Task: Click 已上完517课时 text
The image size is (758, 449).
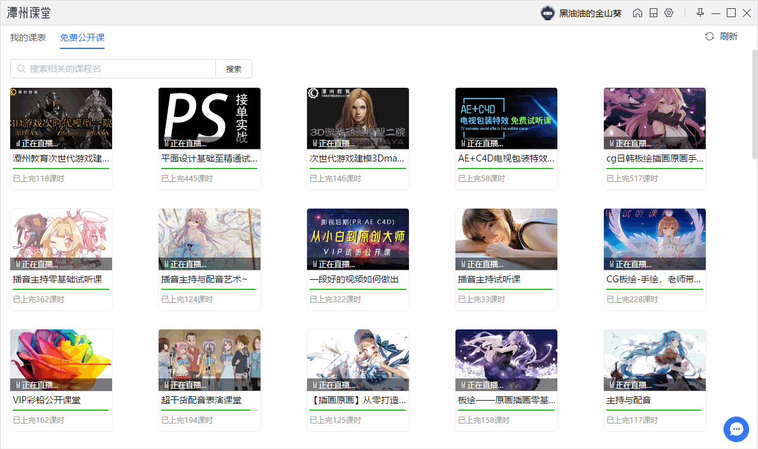Action: (633, 179)
